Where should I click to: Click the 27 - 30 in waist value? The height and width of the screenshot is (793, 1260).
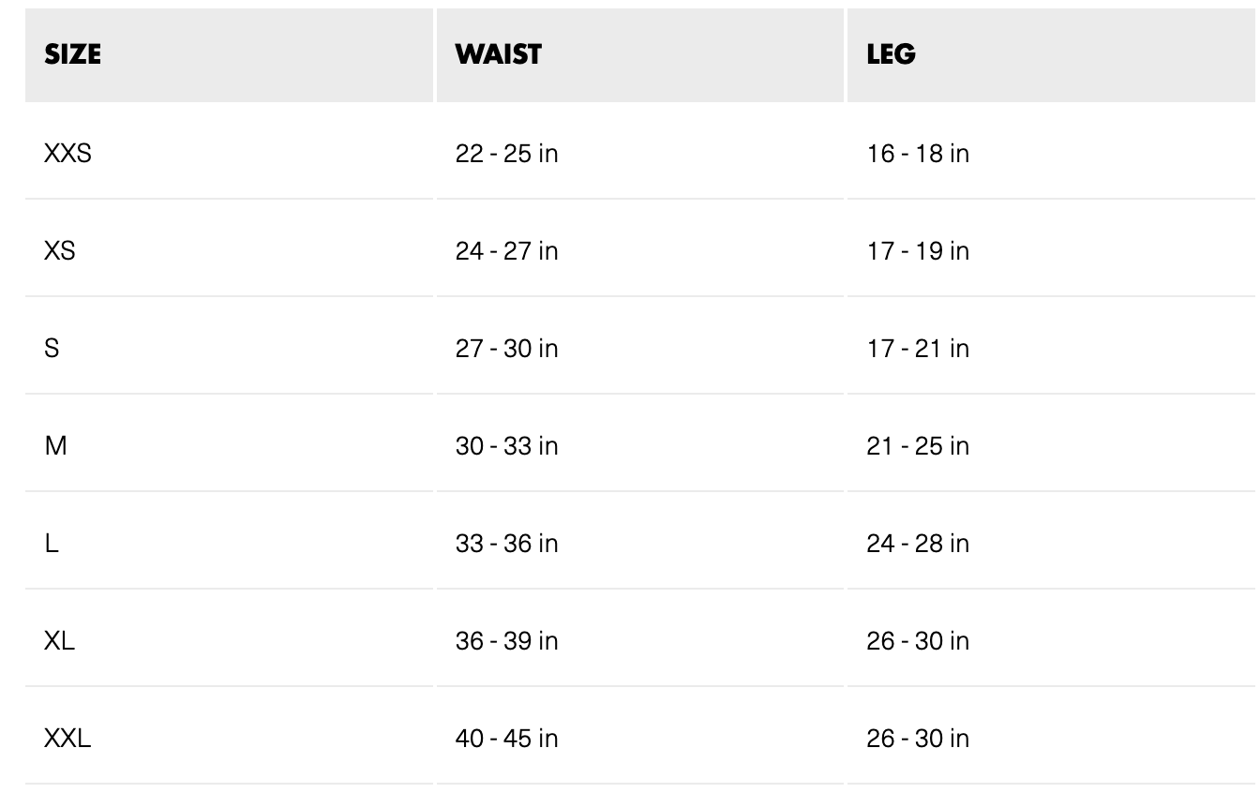(506, 348)
